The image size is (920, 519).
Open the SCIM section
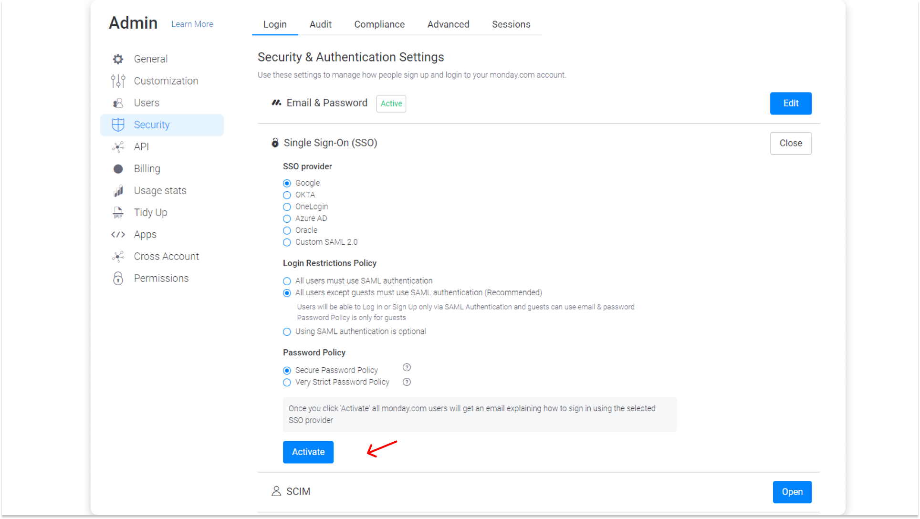point(792,492)
